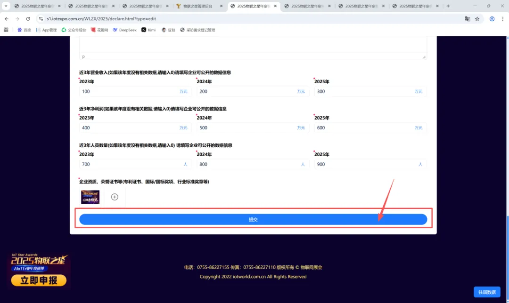Click the apps grid icon left of bookmarks
This screenshot has height=303, width=509.
6,30
